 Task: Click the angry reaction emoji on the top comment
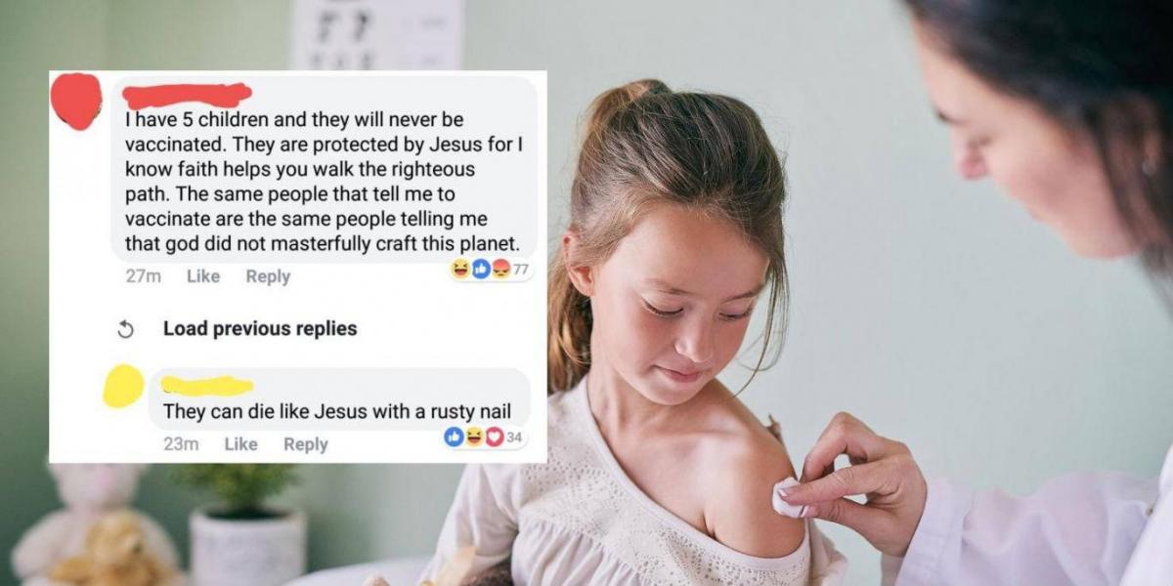pos(500,269)
